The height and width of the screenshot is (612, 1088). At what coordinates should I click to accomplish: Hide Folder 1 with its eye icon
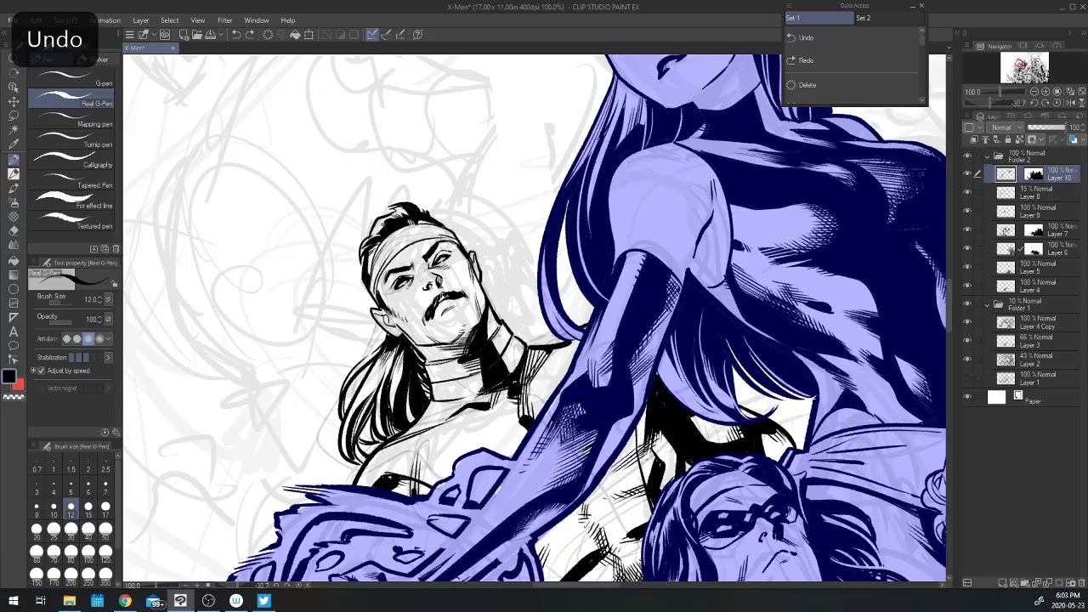[966, 304]
